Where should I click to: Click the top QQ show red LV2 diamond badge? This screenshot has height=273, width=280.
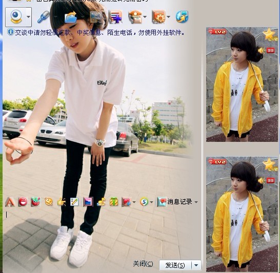[217, 32]
